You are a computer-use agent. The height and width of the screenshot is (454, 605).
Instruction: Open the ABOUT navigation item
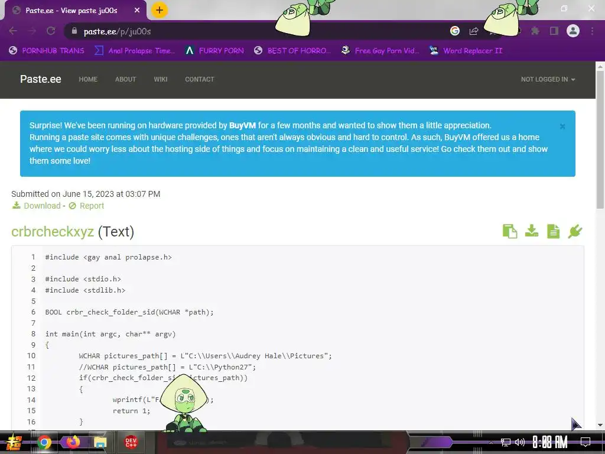125,79
